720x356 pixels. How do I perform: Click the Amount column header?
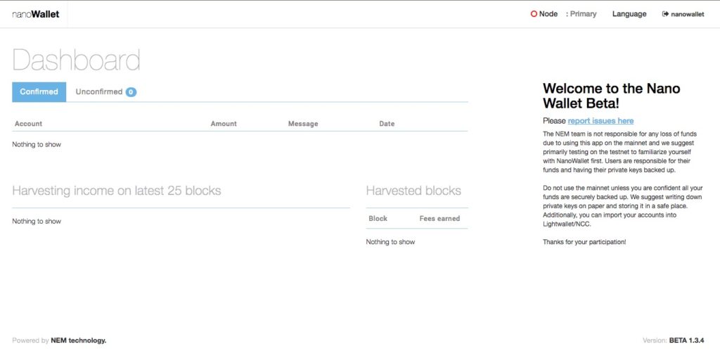[224, 124]
